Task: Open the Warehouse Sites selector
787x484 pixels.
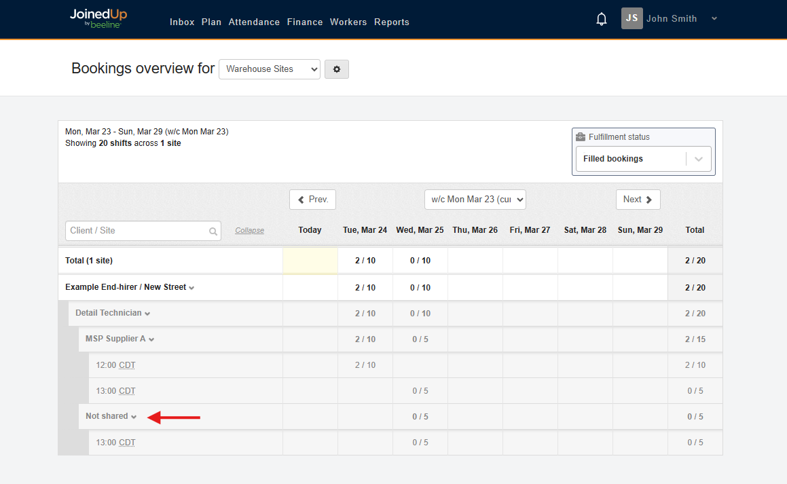Action: [x=269, y=69]
